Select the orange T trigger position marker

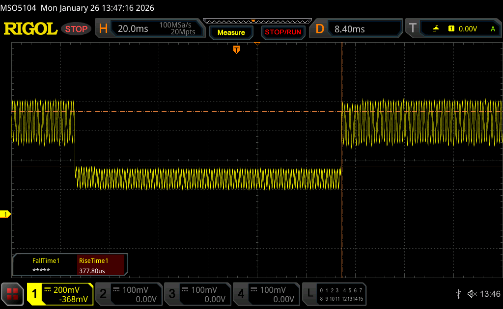(236, 50)
